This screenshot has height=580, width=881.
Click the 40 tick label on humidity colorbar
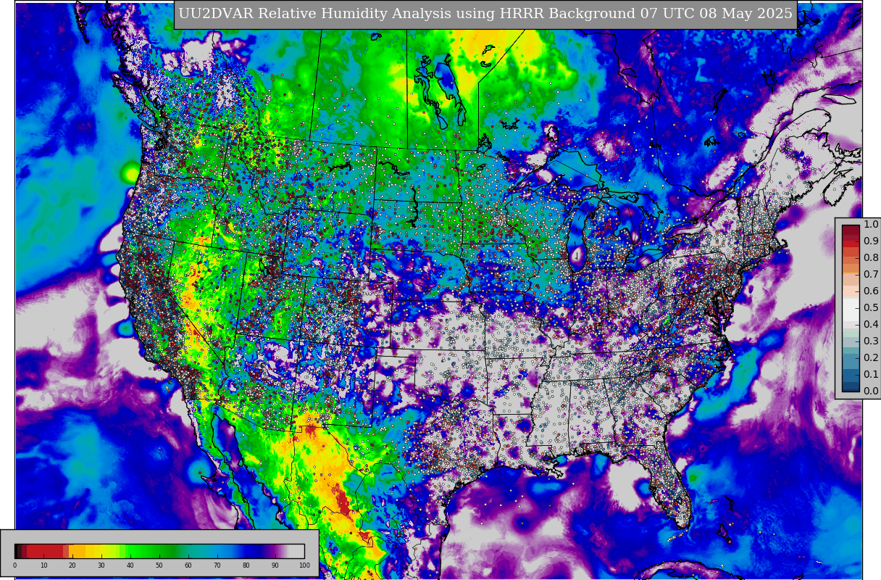tap(130, 565)
